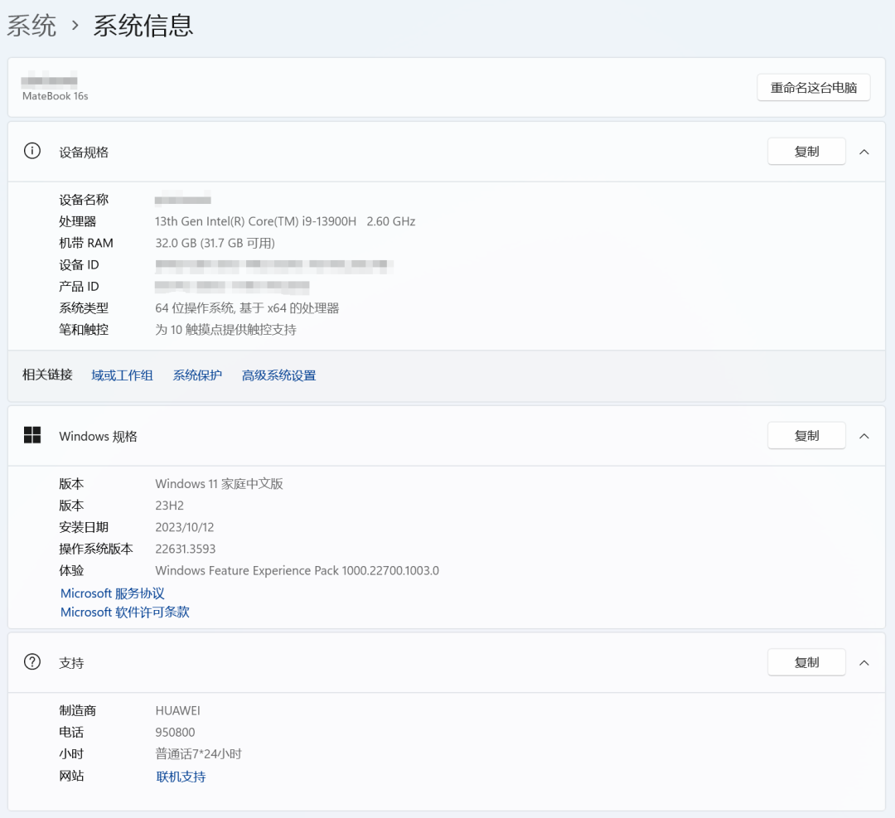The width and height of the screenshot is (895, 818).
Task: Click install date 2023/10/12
Action: click(185, 527)
